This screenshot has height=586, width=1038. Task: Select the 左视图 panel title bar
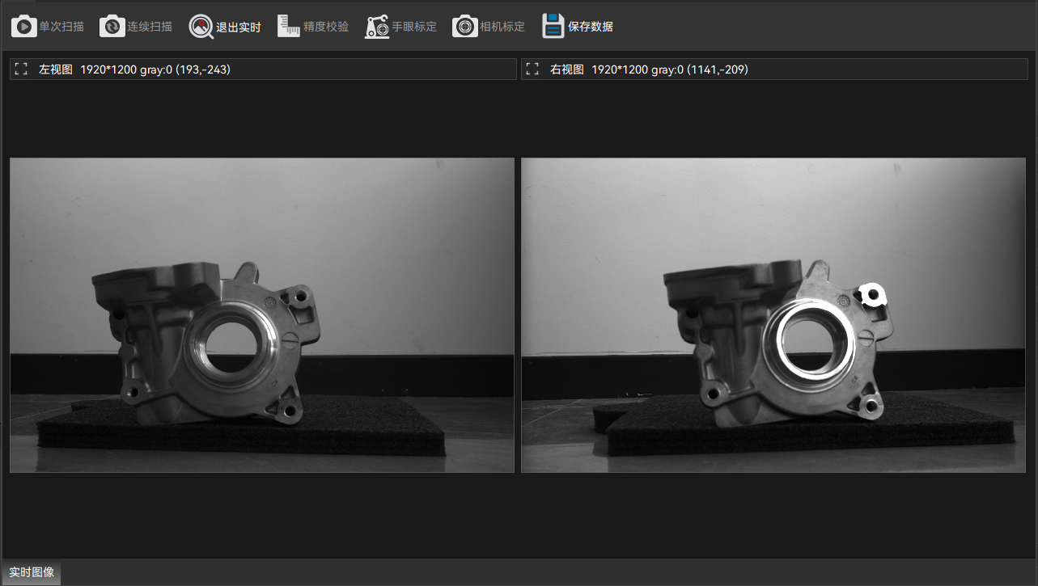[49, 69]
